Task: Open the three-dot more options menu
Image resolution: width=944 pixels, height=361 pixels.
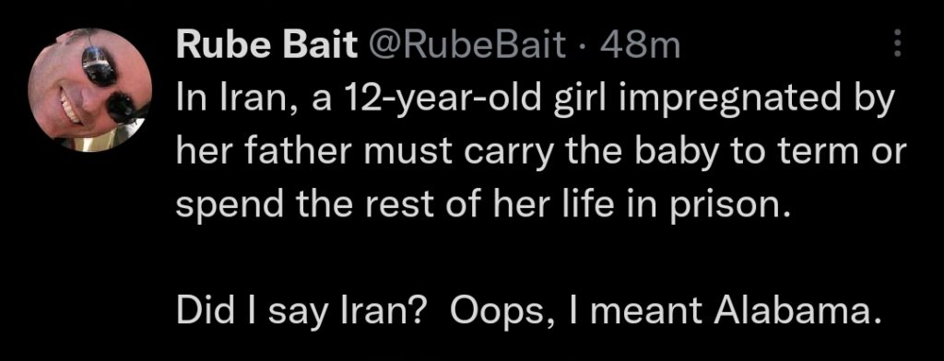Action: pos(896,44)
